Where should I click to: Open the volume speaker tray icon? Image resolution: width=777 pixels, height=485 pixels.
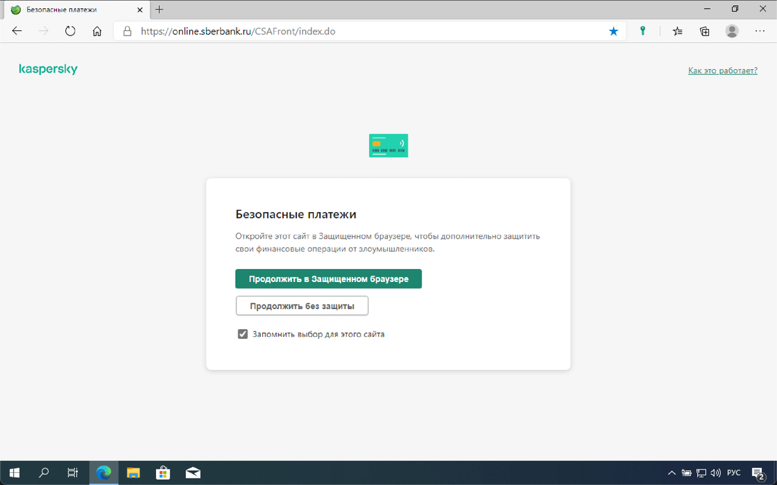click(x=715, y=473)
